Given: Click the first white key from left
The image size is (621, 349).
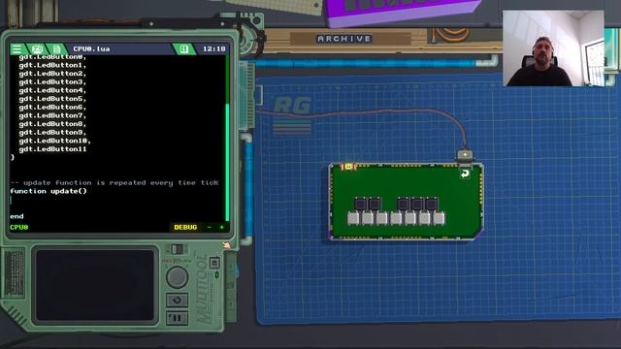Looking at the screenshot, I should click(x=353, y=218).
